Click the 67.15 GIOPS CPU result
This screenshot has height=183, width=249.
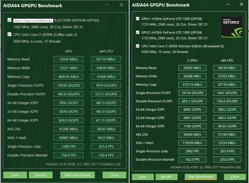106,120
